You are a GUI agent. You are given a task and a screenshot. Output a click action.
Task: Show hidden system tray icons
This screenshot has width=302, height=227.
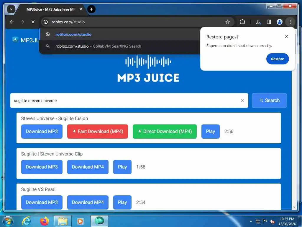coord(251,221)
